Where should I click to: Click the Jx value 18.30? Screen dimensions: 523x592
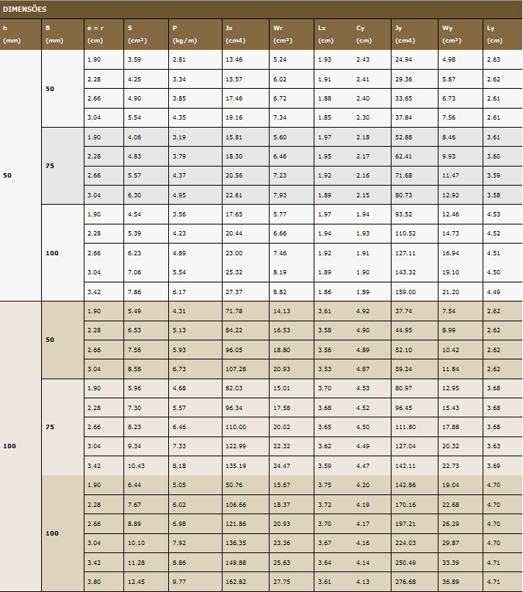(x=234, y=156)
